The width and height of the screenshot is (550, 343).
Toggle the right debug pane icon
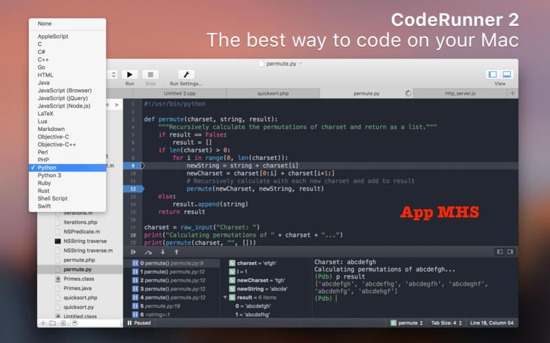point(510,252)
